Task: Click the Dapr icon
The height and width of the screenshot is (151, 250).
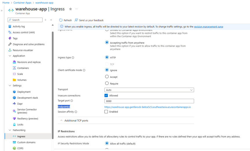Action: [x=14, y=104]
